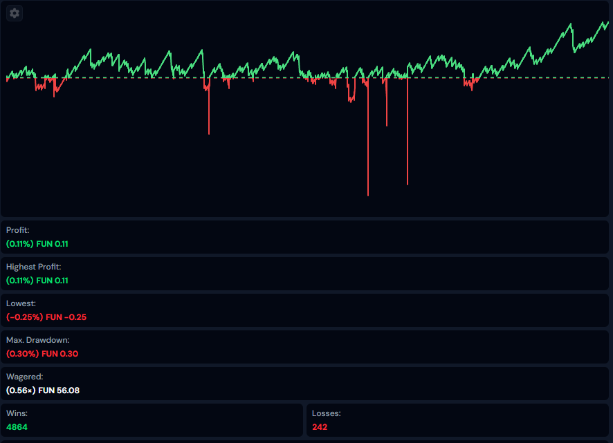Click the "Losses:" label
The height and width of the screenshot is (443, 613).
[327, 413]
